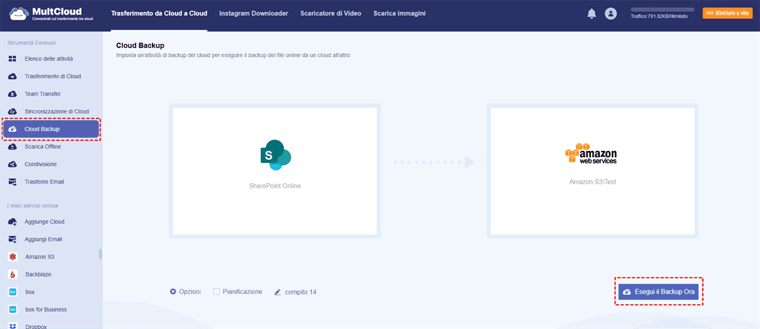Screen dimensions: 760x329
Task: Click the compito 14 task name
Action: pyautogui.click(x=300, y=292)
